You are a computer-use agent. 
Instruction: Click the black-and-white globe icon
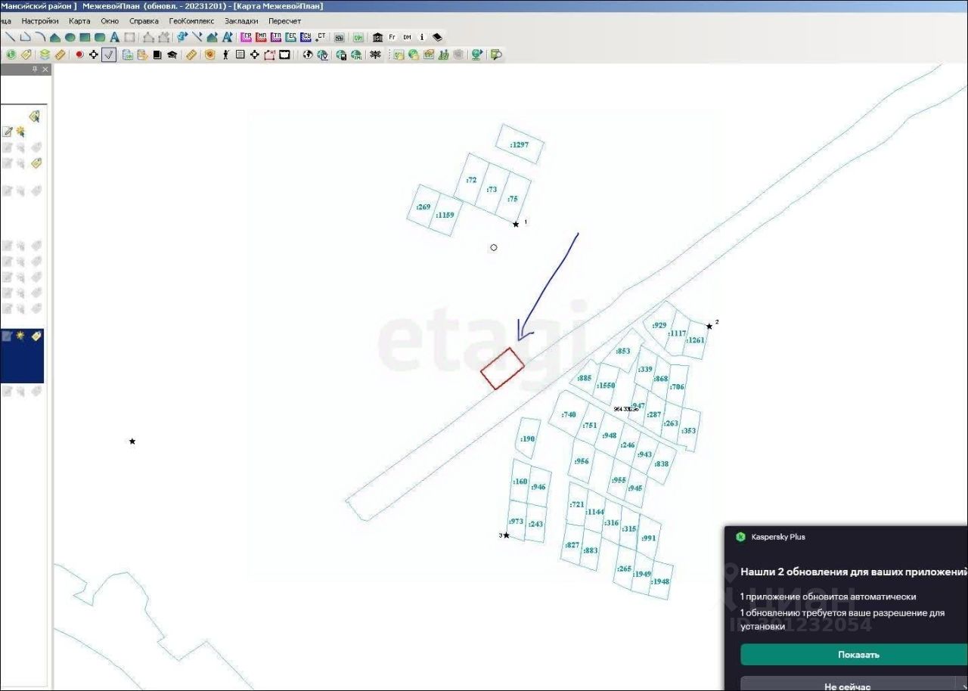[x=308, y=54]
